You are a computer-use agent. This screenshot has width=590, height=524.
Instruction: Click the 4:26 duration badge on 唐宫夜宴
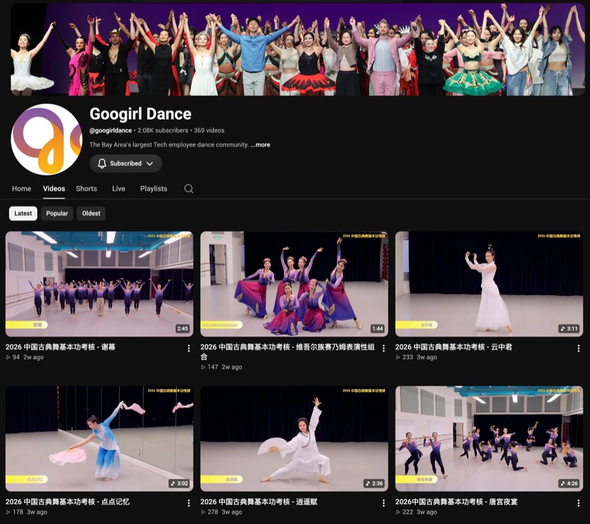point(569,483)
